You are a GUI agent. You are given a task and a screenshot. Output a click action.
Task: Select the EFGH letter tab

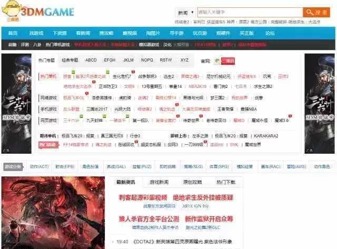coord(110,60)
